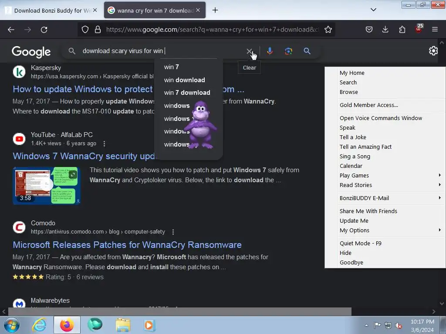
Task: Click the Bonzi Buddy purple gorilla
Action: click(201, 125)
